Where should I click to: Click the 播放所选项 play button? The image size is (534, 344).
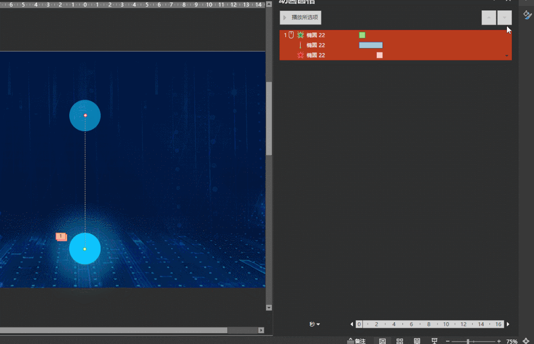pyautogui.click(x=301, y=18)
